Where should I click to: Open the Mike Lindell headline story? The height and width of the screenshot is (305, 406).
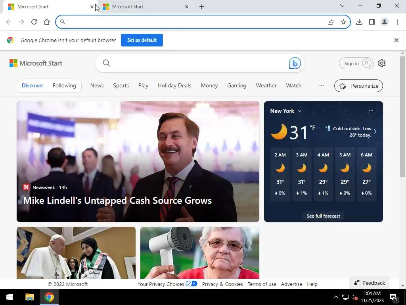click(117, 201)
